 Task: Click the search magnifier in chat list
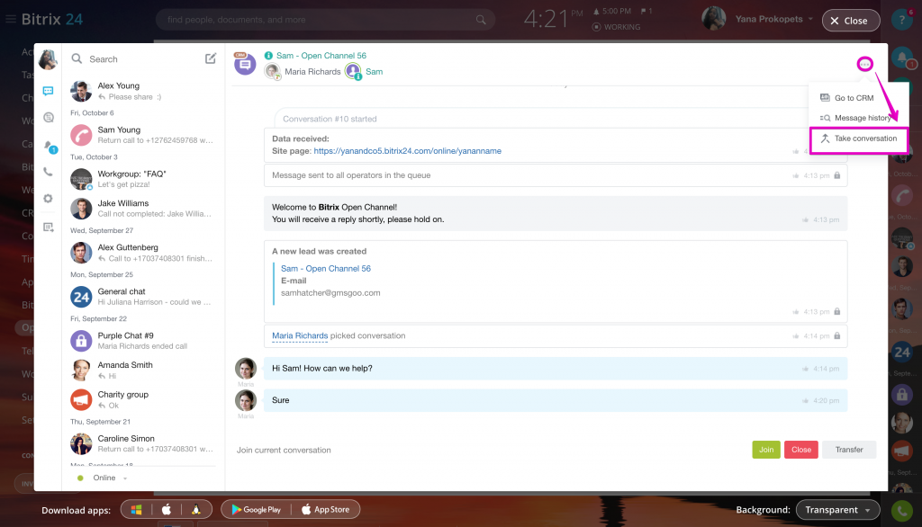77,58
